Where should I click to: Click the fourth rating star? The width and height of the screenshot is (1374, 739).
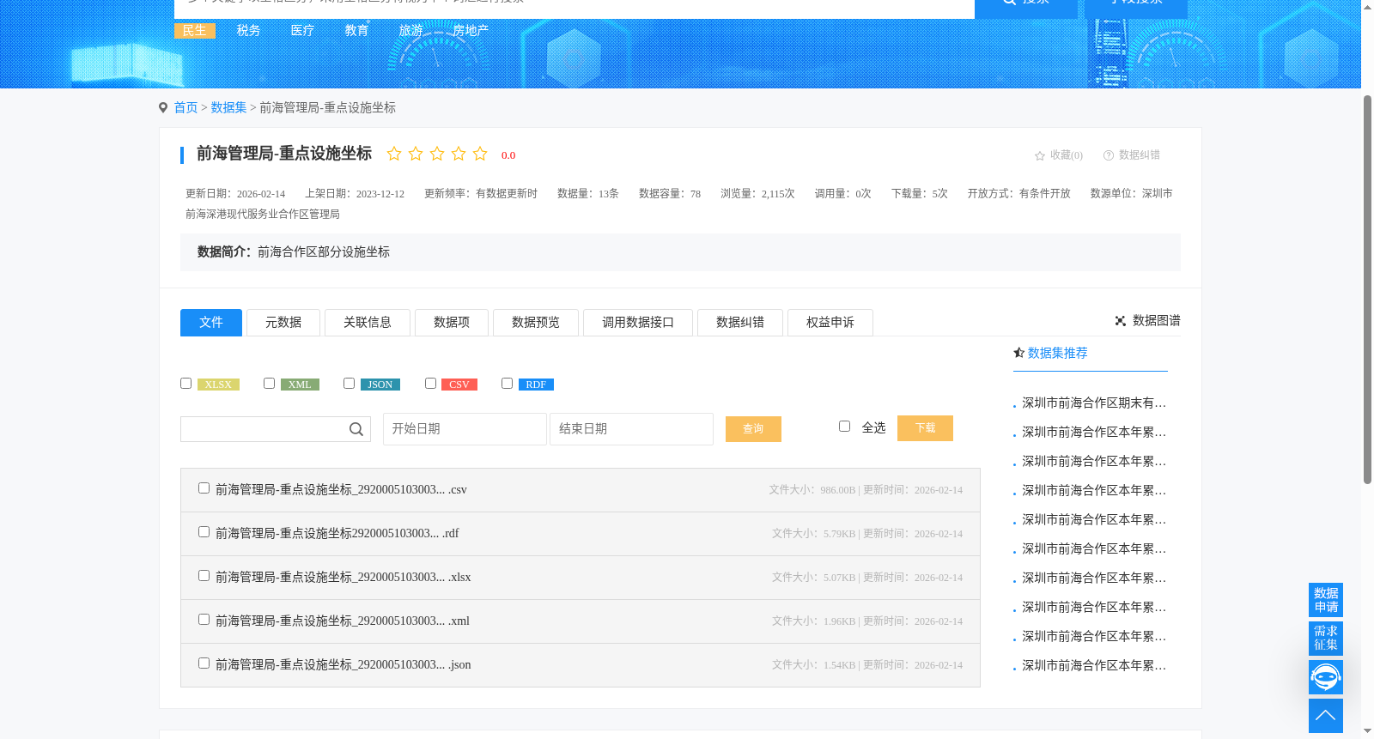click(x=459, y=154)
